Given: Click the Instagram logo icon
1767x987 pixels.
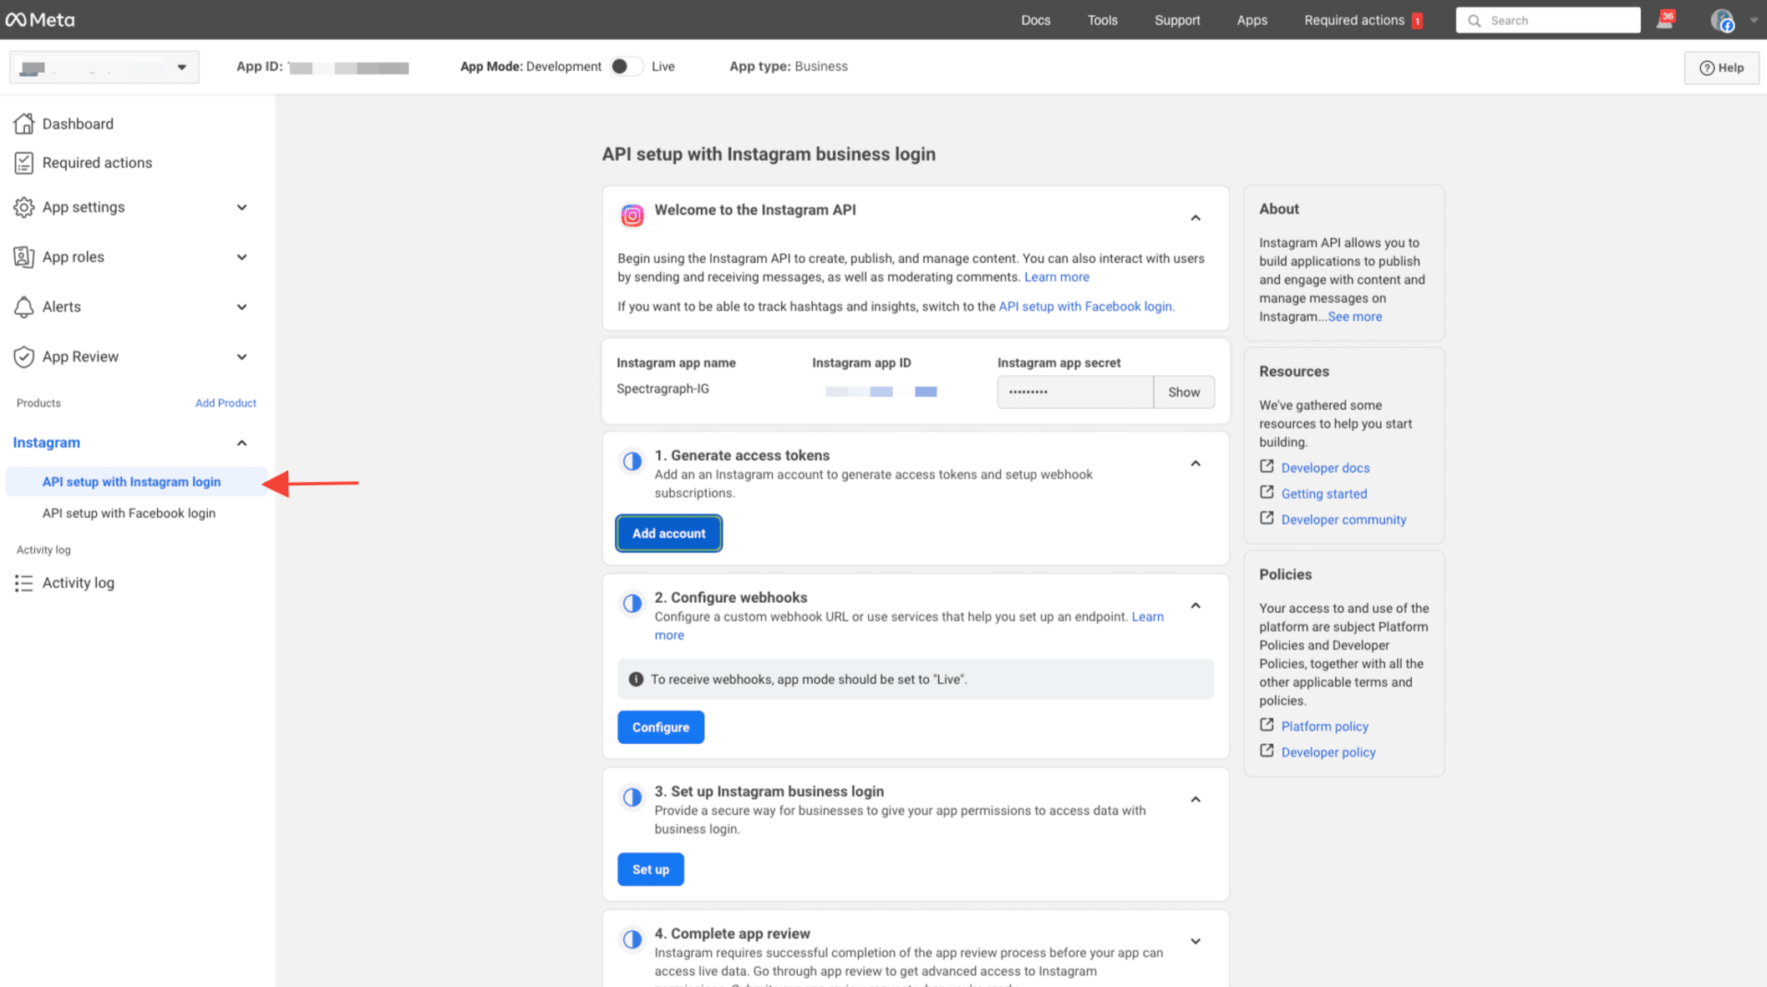Looking at the screenshot, I should (x=632, y=215).
